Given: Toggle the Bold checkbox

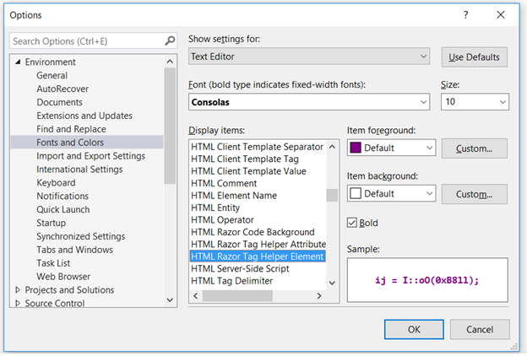Looking at the screenshot, I should click(353, 223).
